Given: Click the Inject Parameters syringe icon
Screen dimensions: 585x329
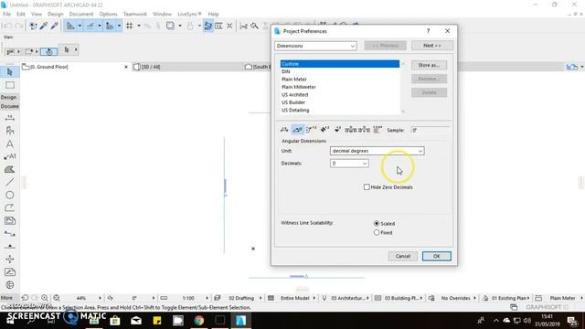Looking at the screenshot, I should (x=55, y=26).
